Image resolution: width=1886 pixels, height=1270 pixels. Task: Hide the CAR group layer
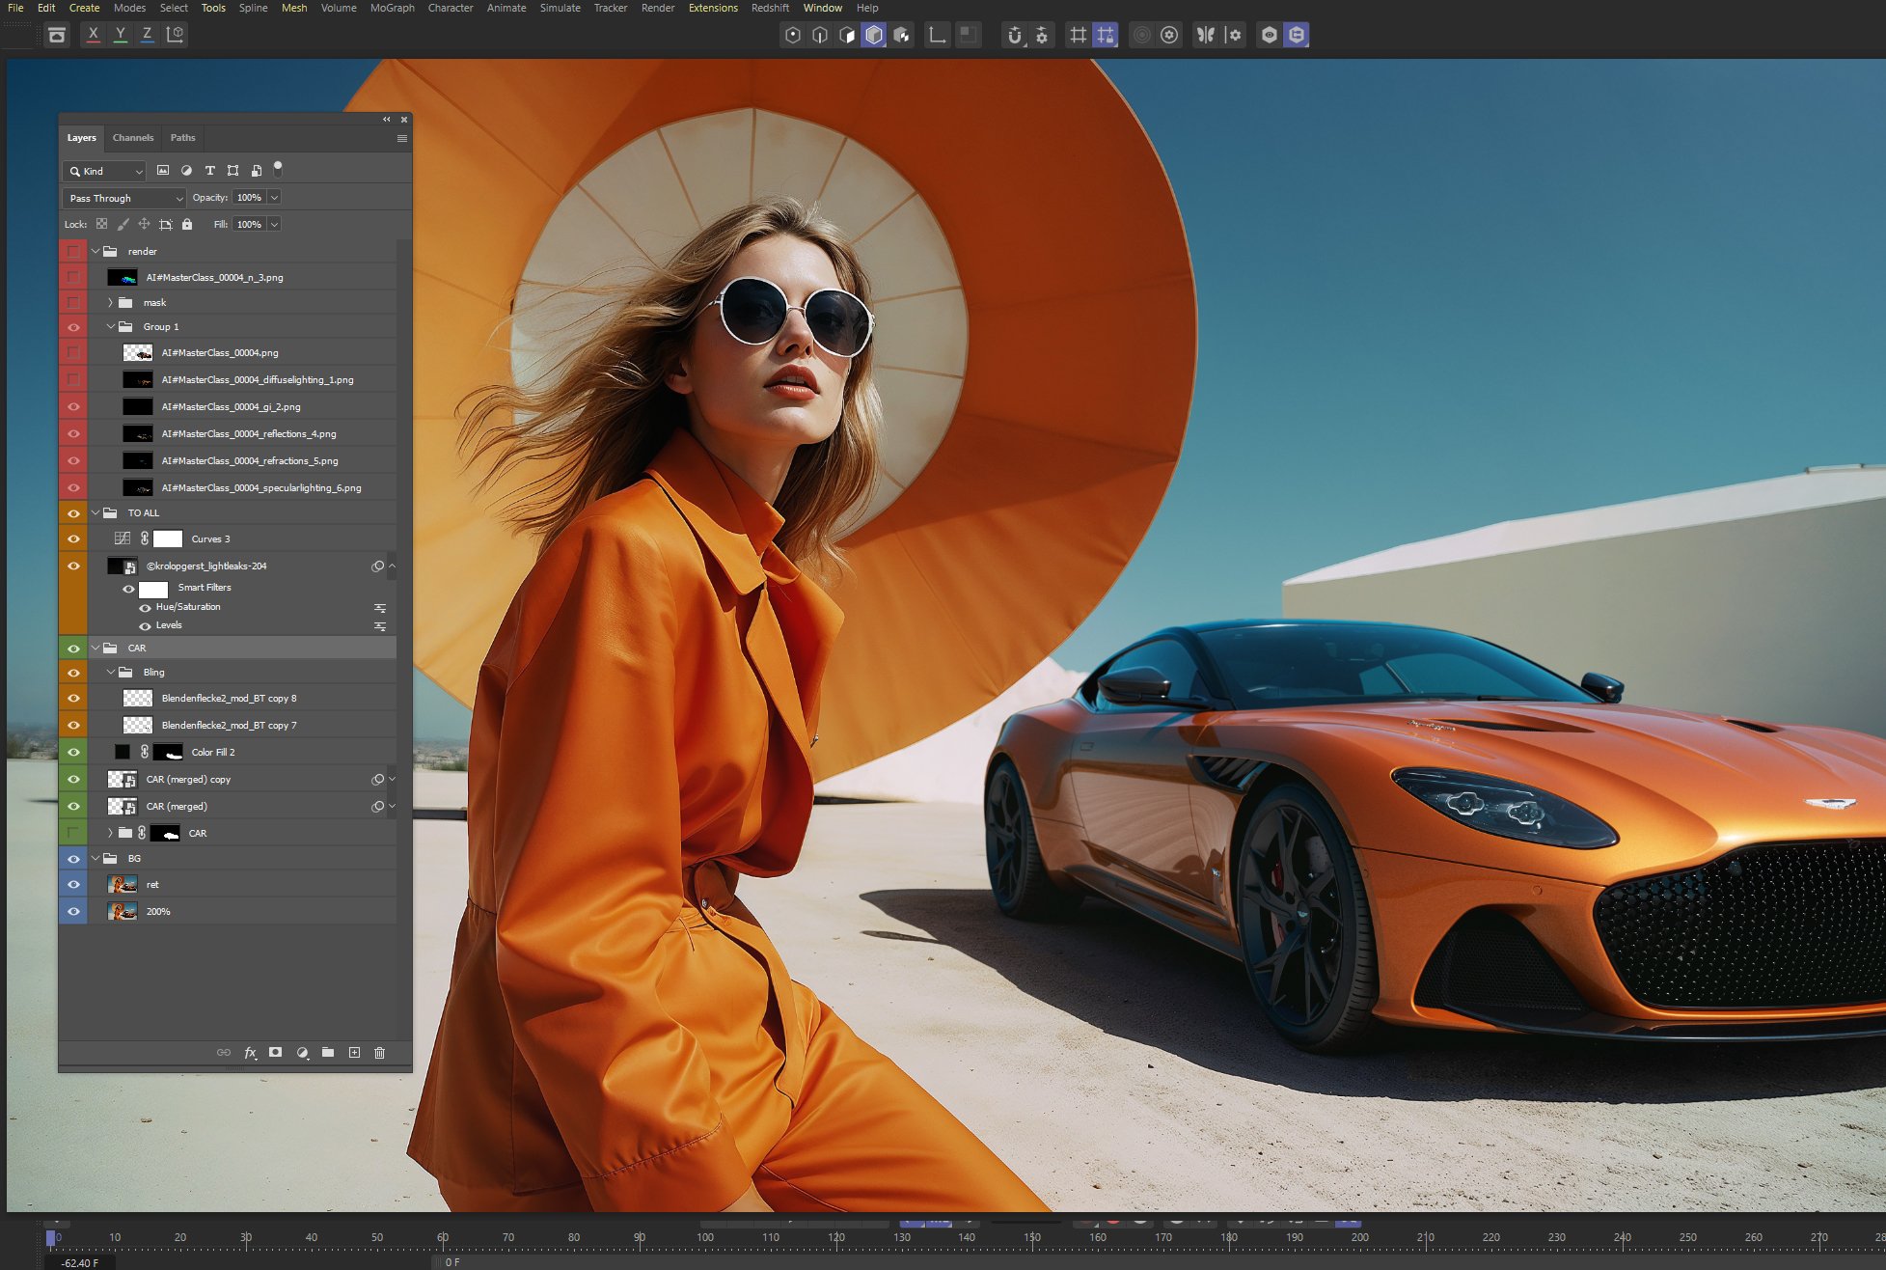(74, 648)
